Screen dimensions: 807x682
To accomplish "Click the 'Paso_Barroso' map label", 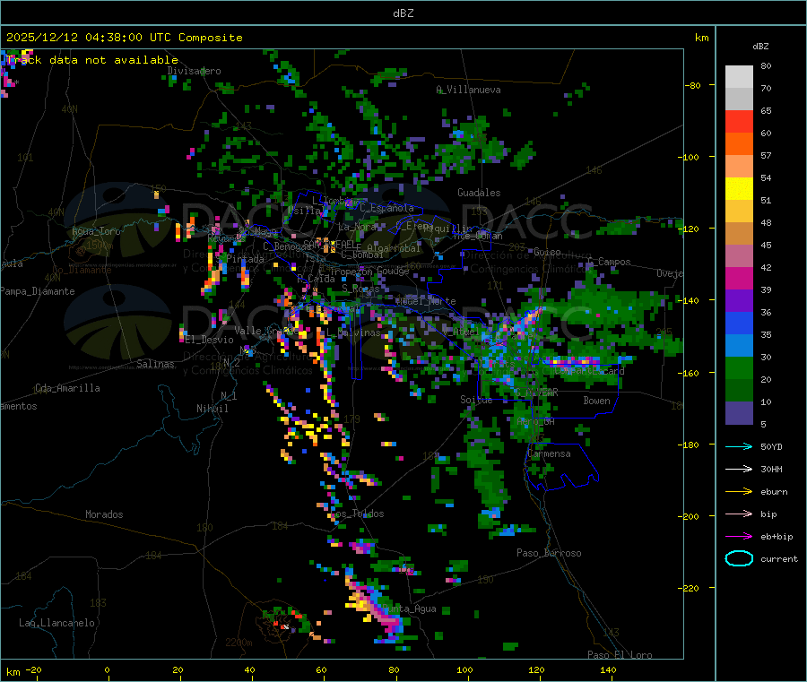I will pos(549,553).
